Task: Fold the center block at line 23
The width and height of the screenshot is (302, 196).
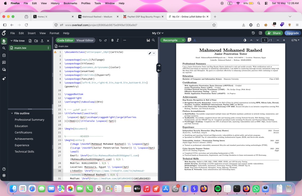Action: pyautogui.click(x=62, y=140)
